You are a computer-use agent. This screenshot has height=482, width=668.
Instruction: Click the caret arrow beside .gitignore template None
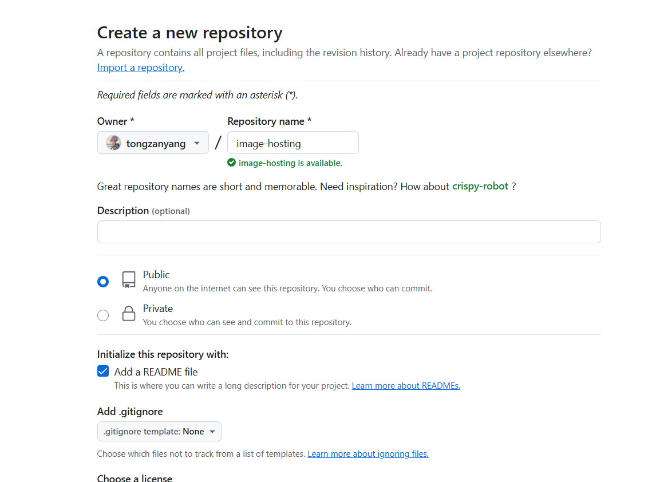[212, 432]
